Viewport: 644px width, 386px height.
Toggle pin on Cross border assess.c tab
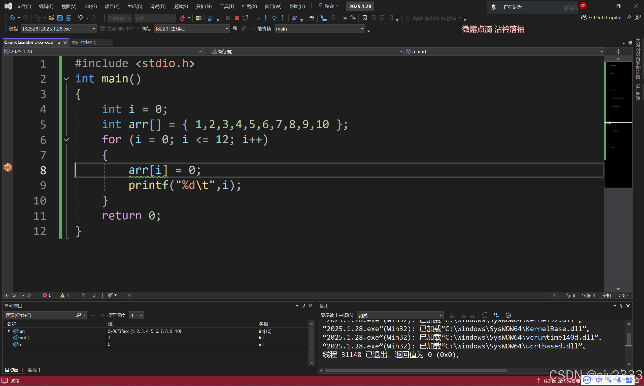(x=58, y=43)
